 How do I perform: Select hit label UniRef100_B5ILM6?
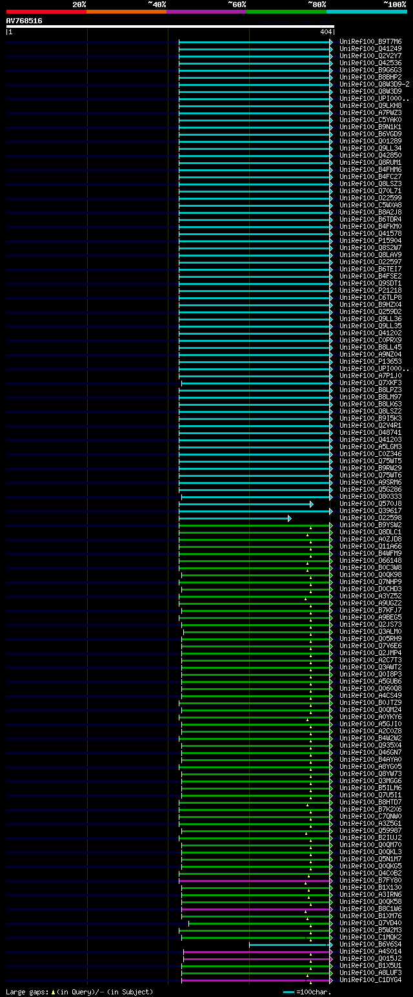pos(370,788)
